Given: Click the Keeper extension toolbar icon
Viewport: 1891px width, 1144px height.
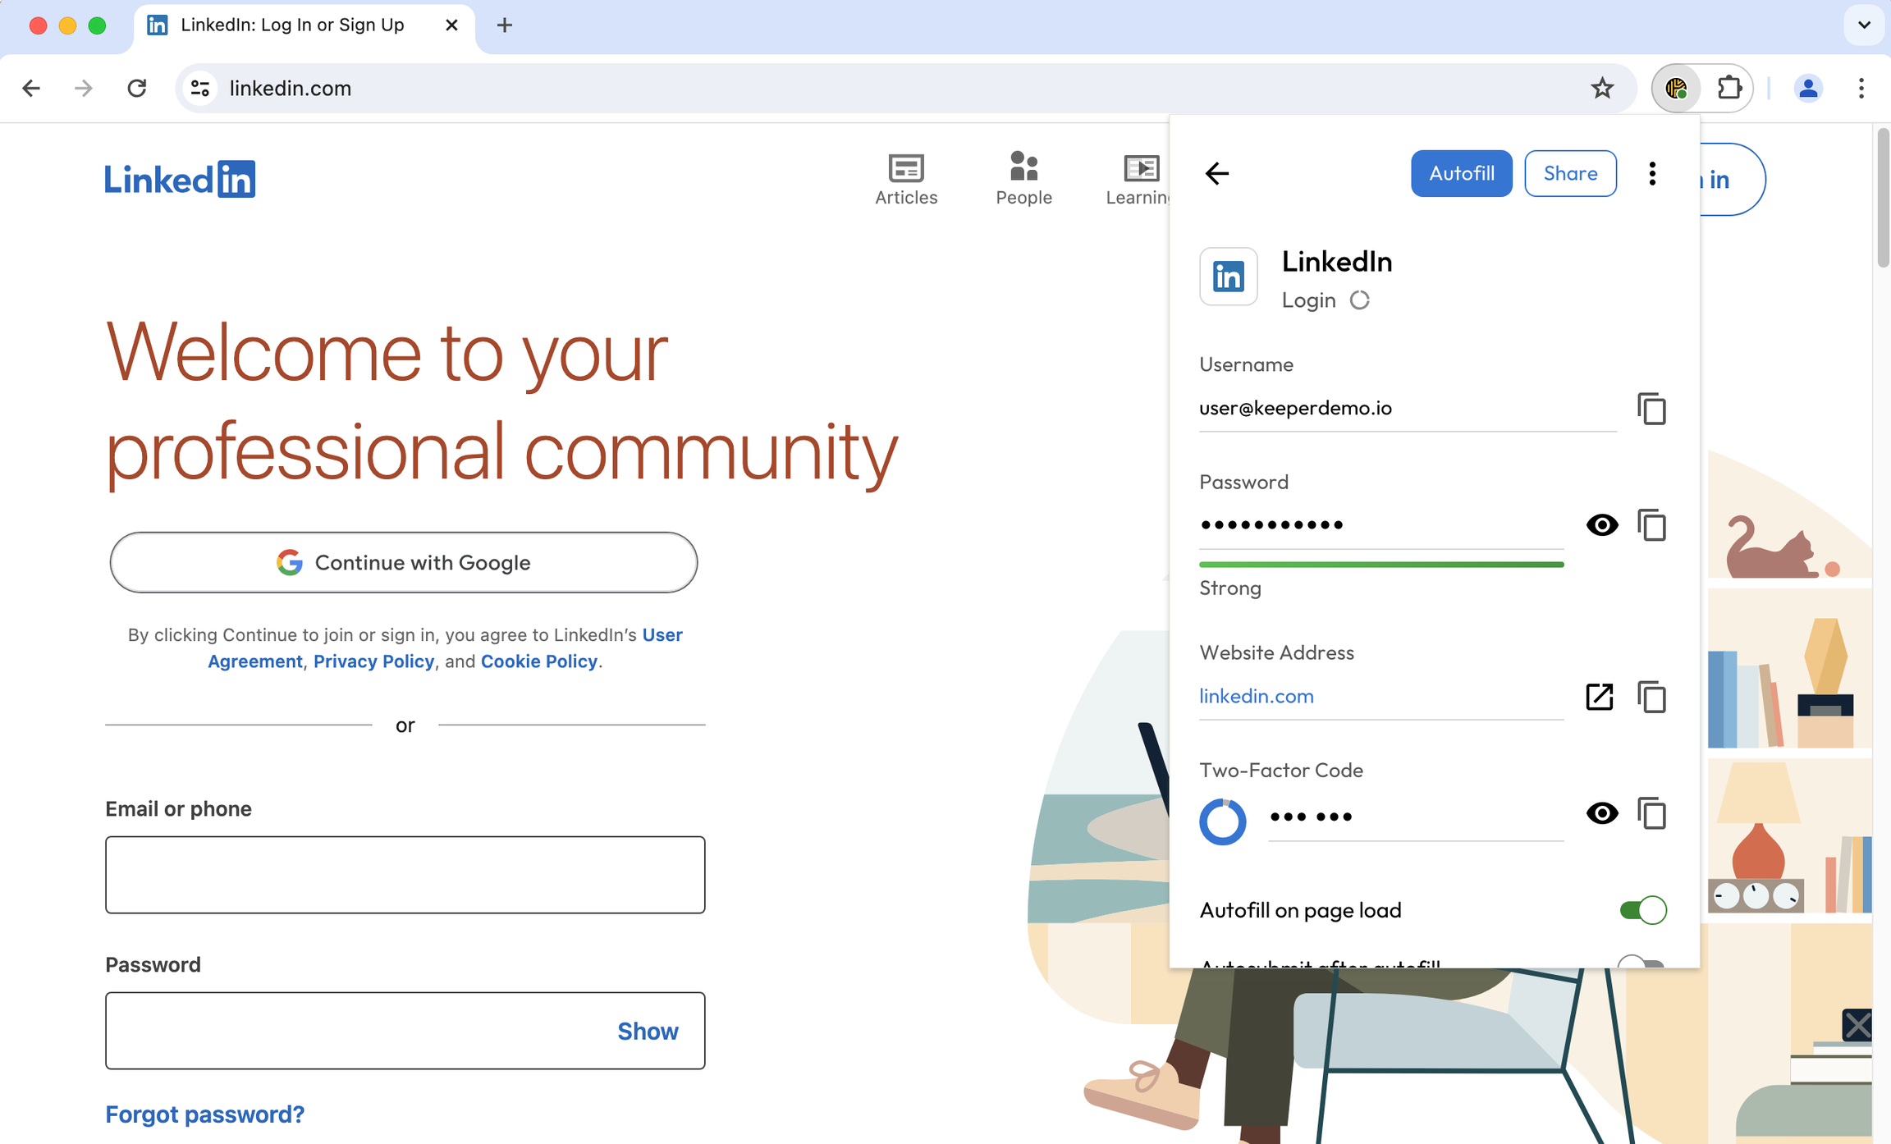Looking at the screenshot, I should click(1676, 88).
